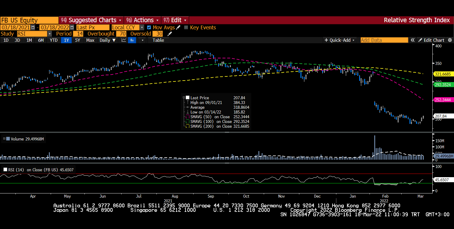The height and width of the screenshot is (229, 454).
Task: Open the Edit dropdown menu
Action: pos(175,20)
